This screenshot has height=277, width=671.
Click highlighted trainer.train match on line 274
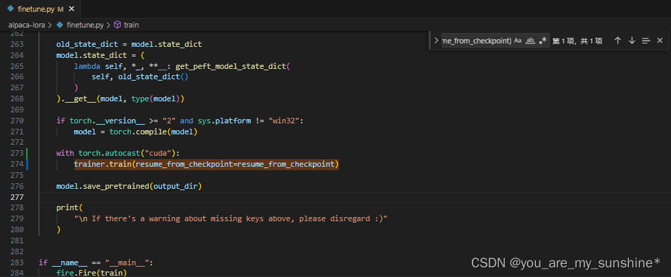coord(206,165)
